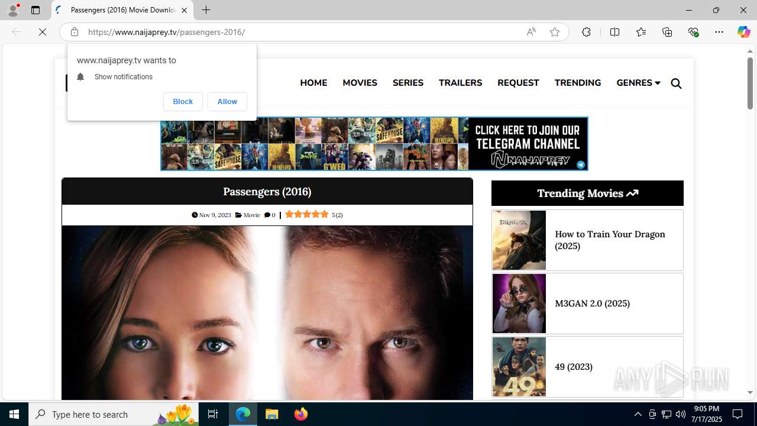
Task: Click the Windows Start button
Action: coord(14,414)
